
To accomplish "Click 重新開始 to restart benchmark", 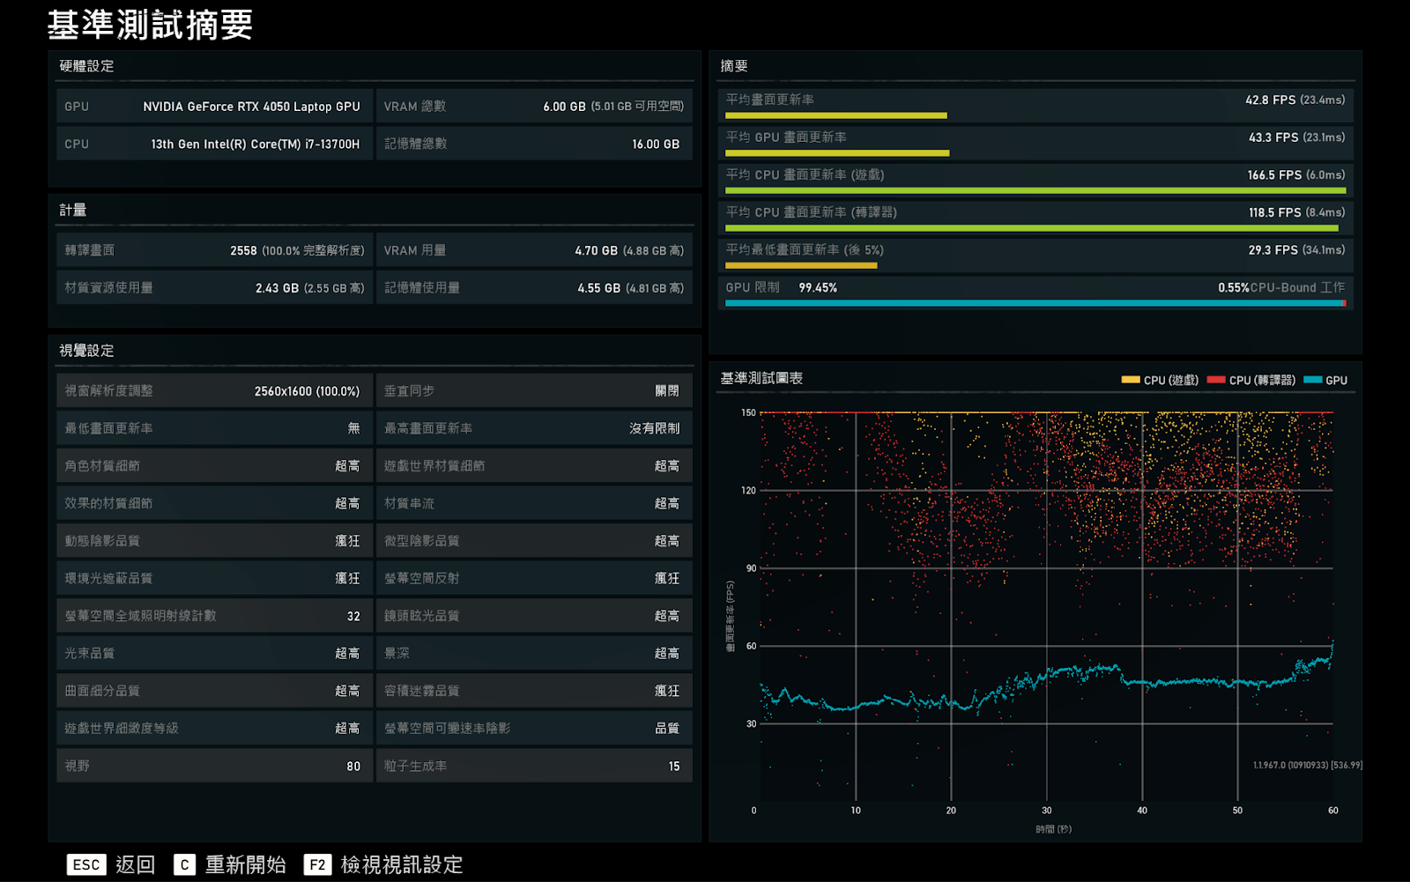I will pyautogui.click(x=246, y=864).
